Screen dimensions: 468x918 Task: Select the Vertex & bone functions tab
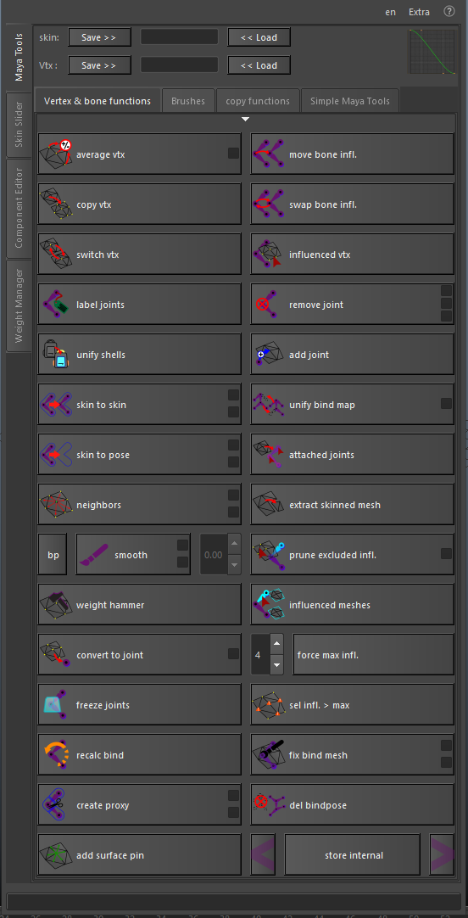pyautogui.click(x=97, y=101)
